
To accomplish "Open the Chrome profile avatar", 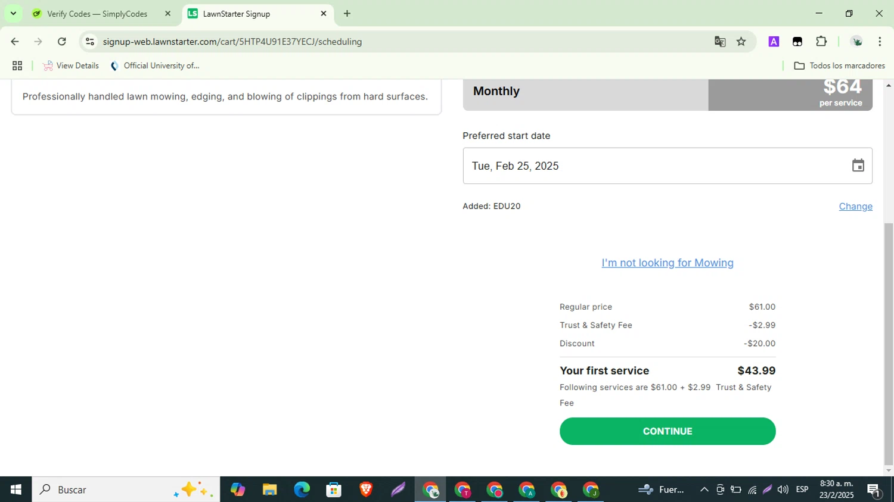I will click(857, 42).
